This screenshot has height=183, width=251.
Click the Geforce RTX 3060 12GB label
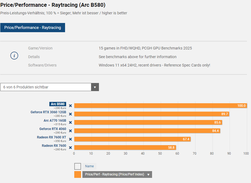point(48,112)
